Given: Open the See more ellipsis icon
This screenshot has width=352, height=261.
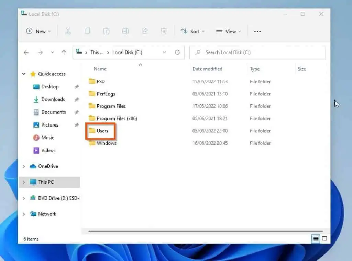Looking at the screenshot, I should click(257, 31).
